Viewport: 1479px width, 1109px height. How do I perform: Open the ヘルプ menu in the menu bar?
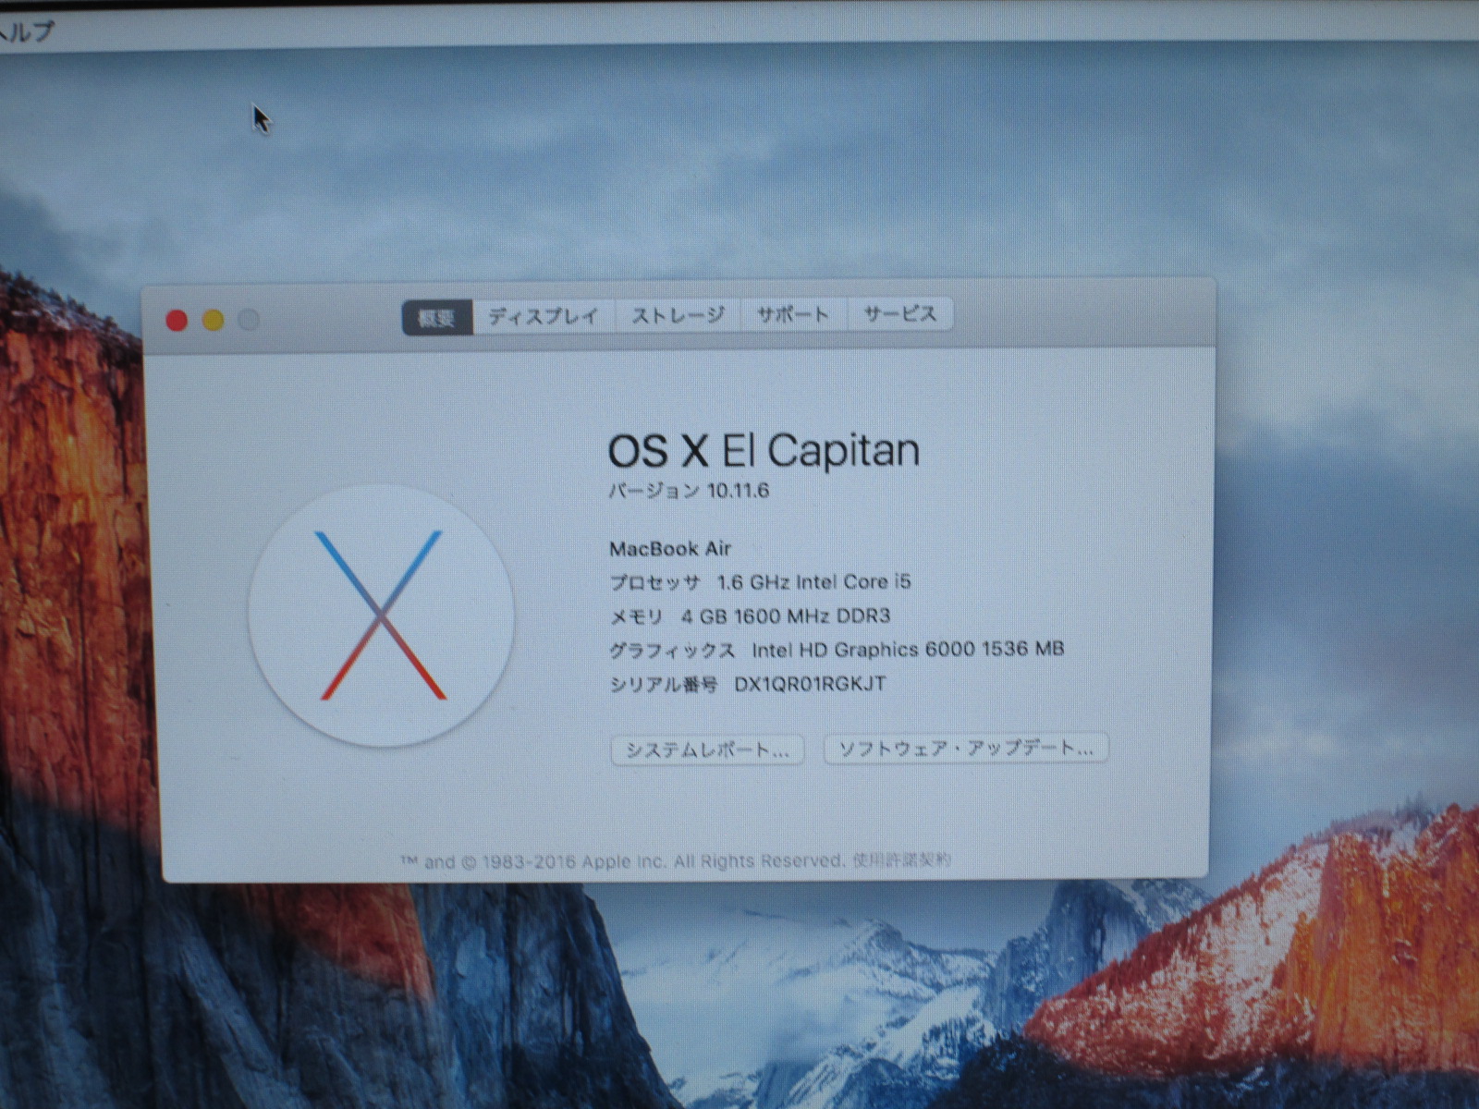26,31
